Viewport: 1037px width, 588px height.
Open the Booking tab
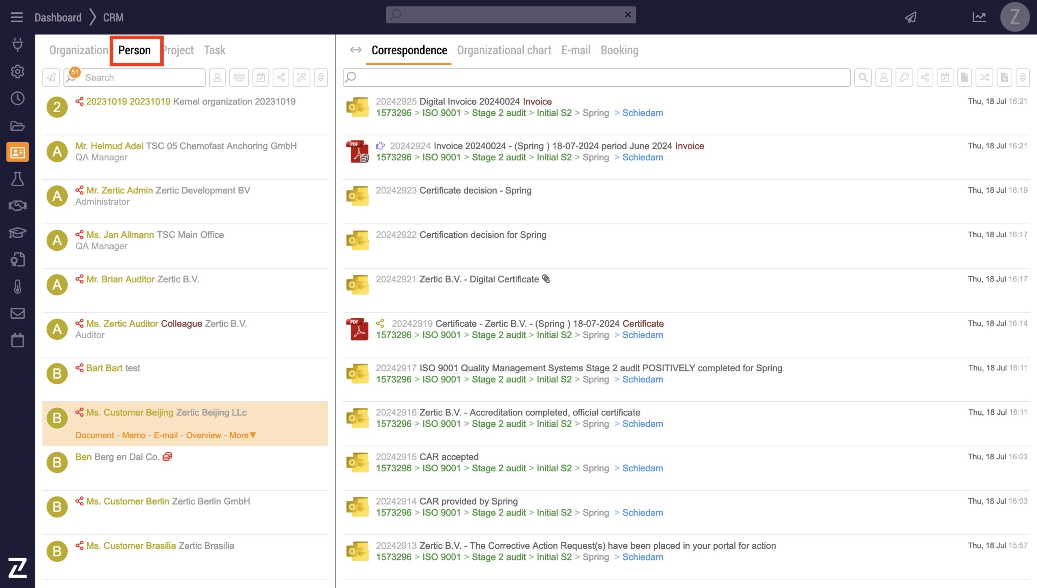(619, 50)
